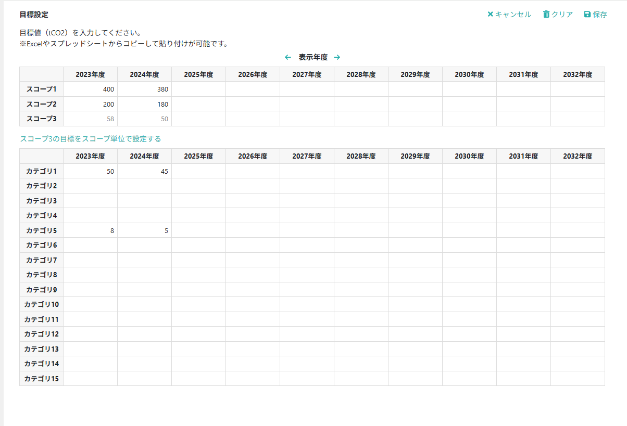Select カテゴリ1 2023年度 cell showing 50
This screenshot has width=627, height=426.
(x=91, y=171)
